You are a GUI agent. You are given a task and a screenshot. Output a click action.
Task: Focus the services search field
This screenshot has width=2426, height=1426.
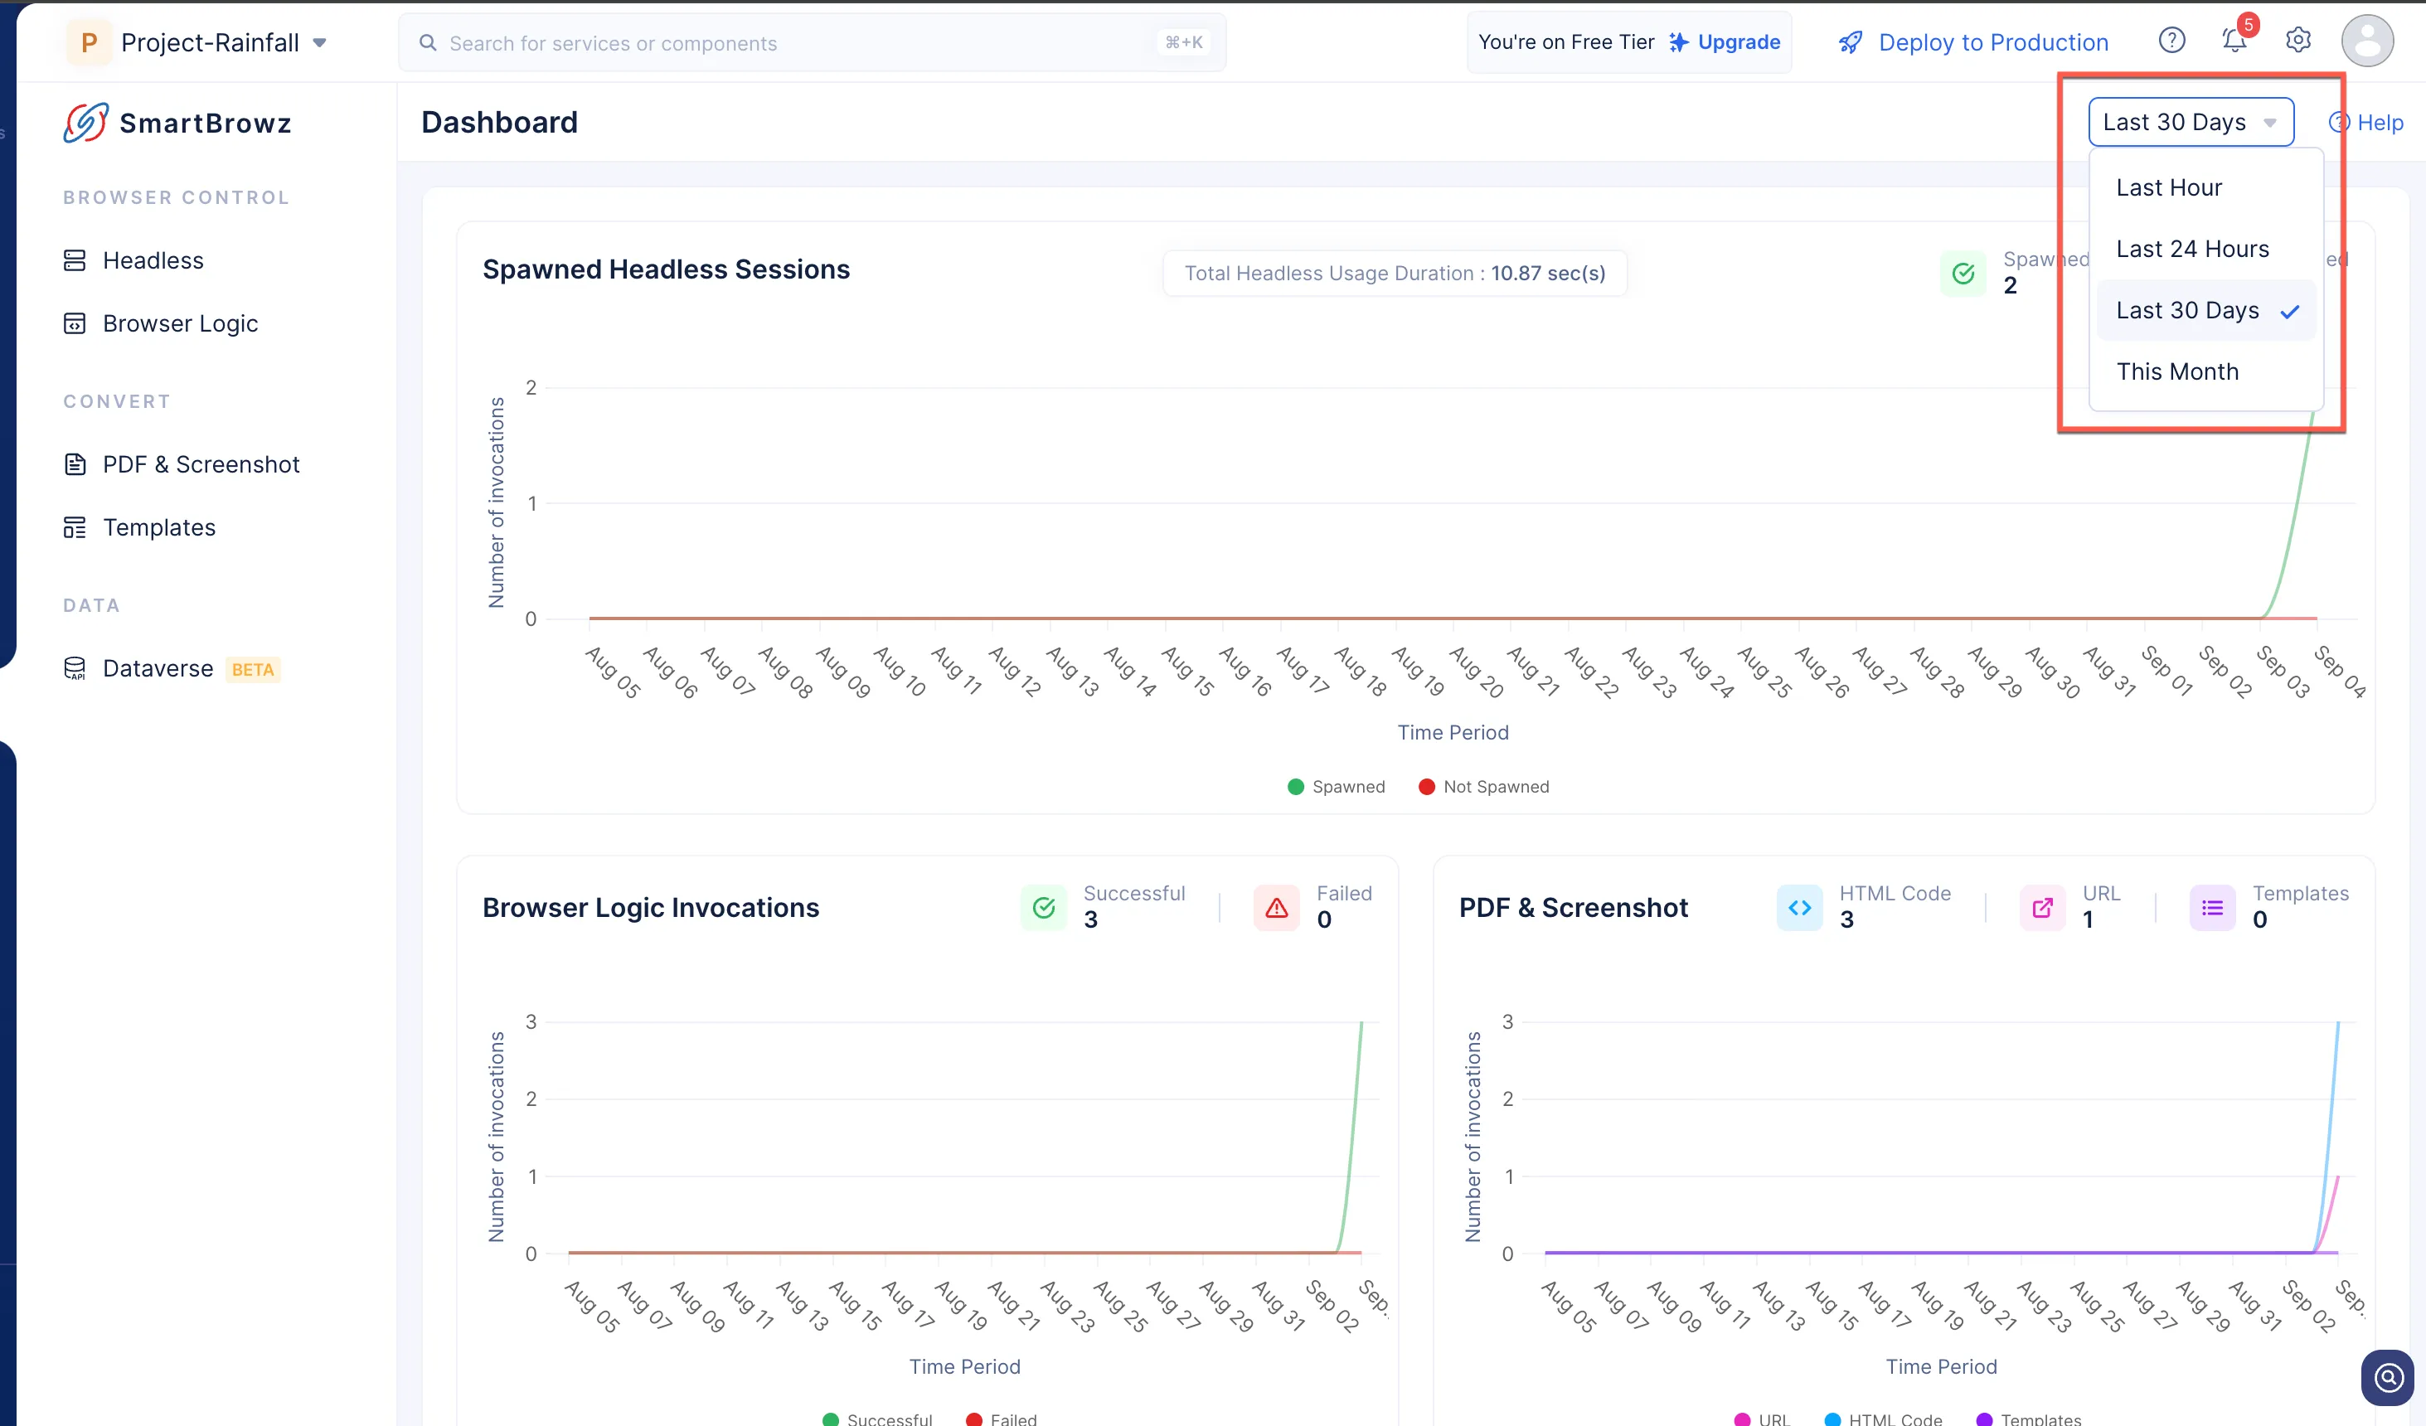coord(812,42)
